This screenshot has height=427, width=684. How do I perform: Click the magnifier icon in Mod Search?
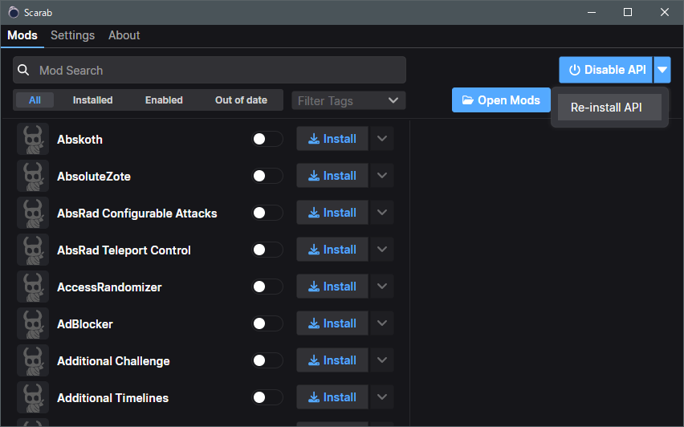[24, 71]
